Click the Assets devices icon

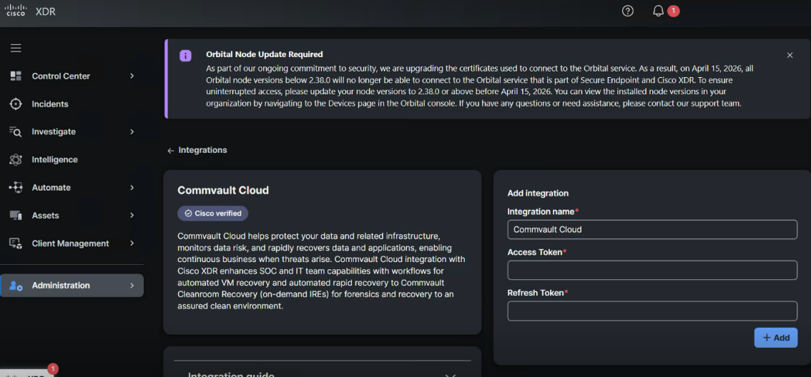click(x=16, y=216)
